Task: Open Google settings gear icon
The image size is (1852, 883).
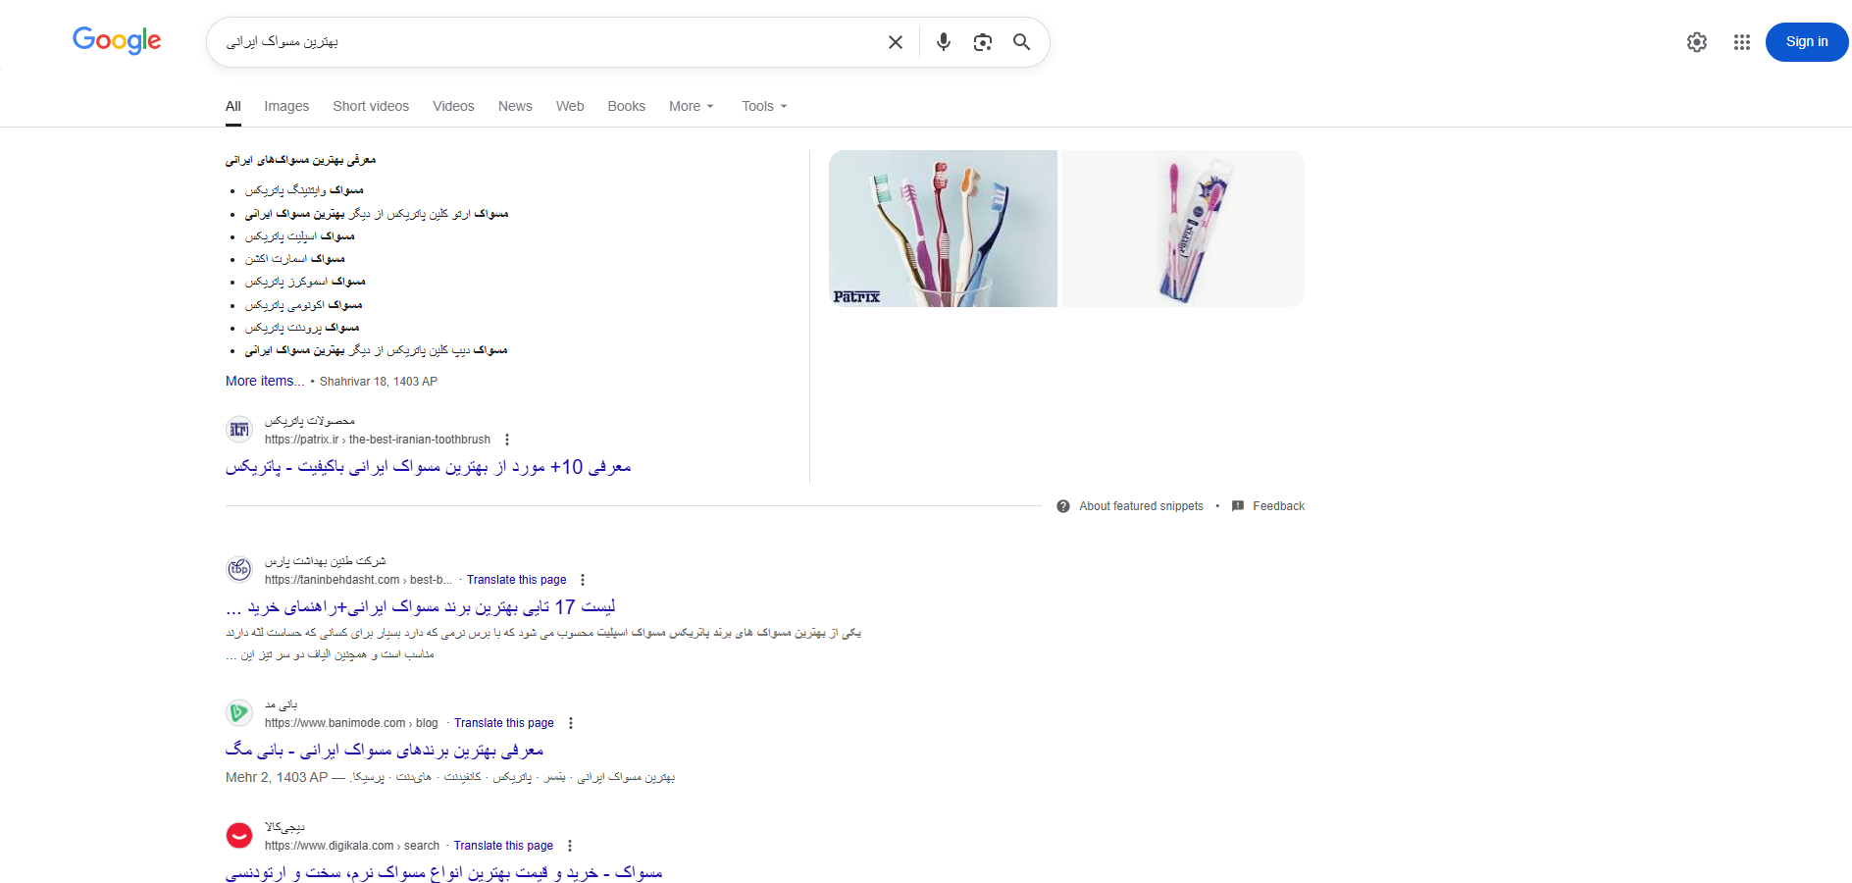Action: coord(1697,42)
